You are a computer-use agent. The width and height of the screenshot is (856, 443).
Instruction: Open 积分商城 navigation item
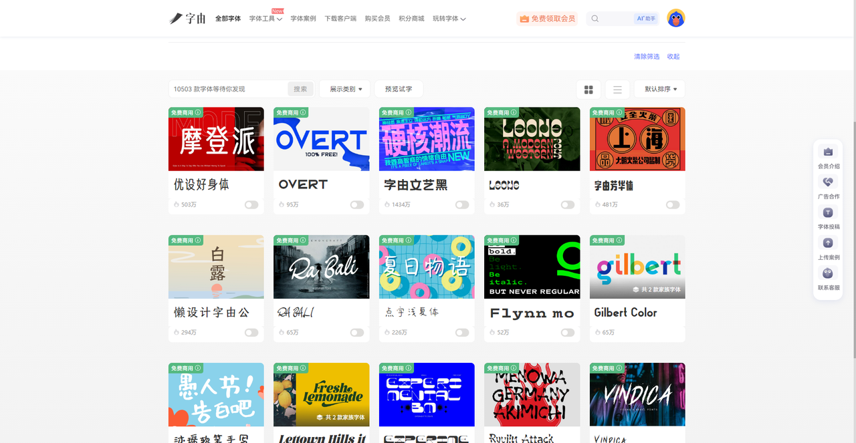click(411, 19)
